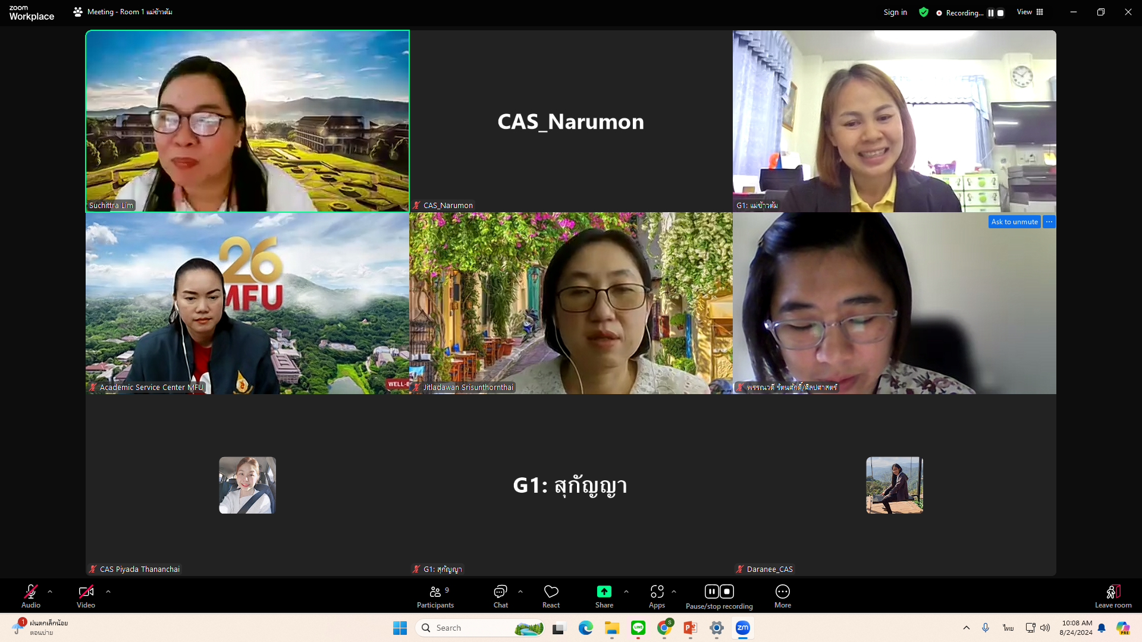Click the Sign in link
This screenshot has width=1142, height=642.
895,12
